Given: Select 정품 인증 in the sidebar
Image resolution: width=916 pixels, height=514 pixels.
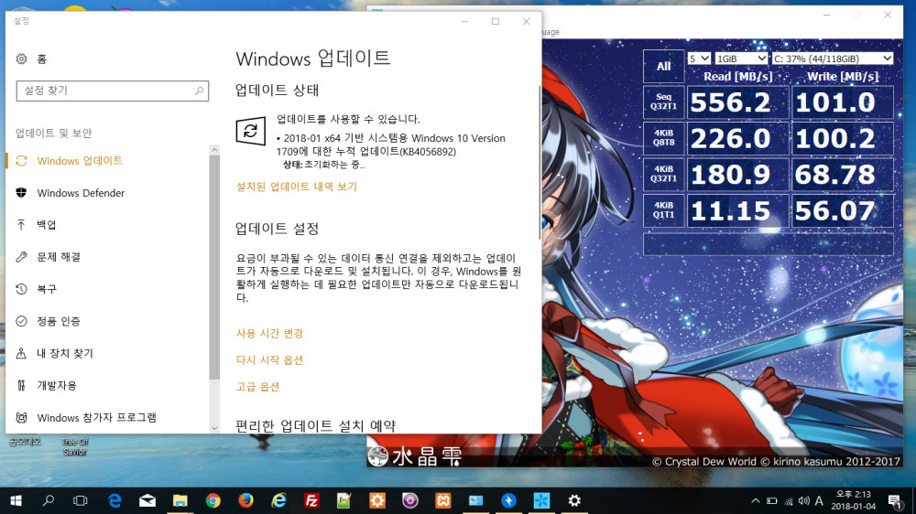Looking at the screenshot, I should pos(59,321).
